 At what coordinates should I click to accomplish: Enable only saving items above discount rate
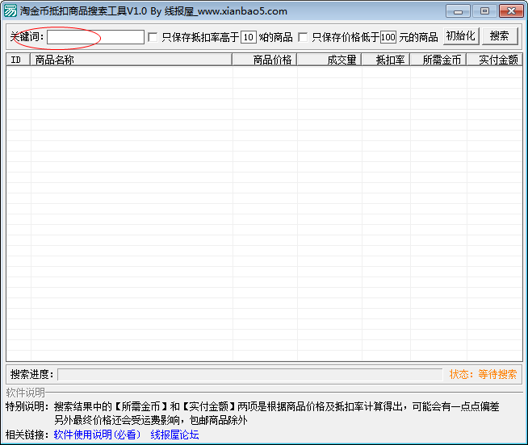tap(153, 37)
